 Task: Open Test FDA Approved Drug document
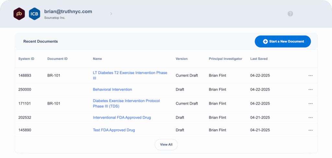pos(114,130)
